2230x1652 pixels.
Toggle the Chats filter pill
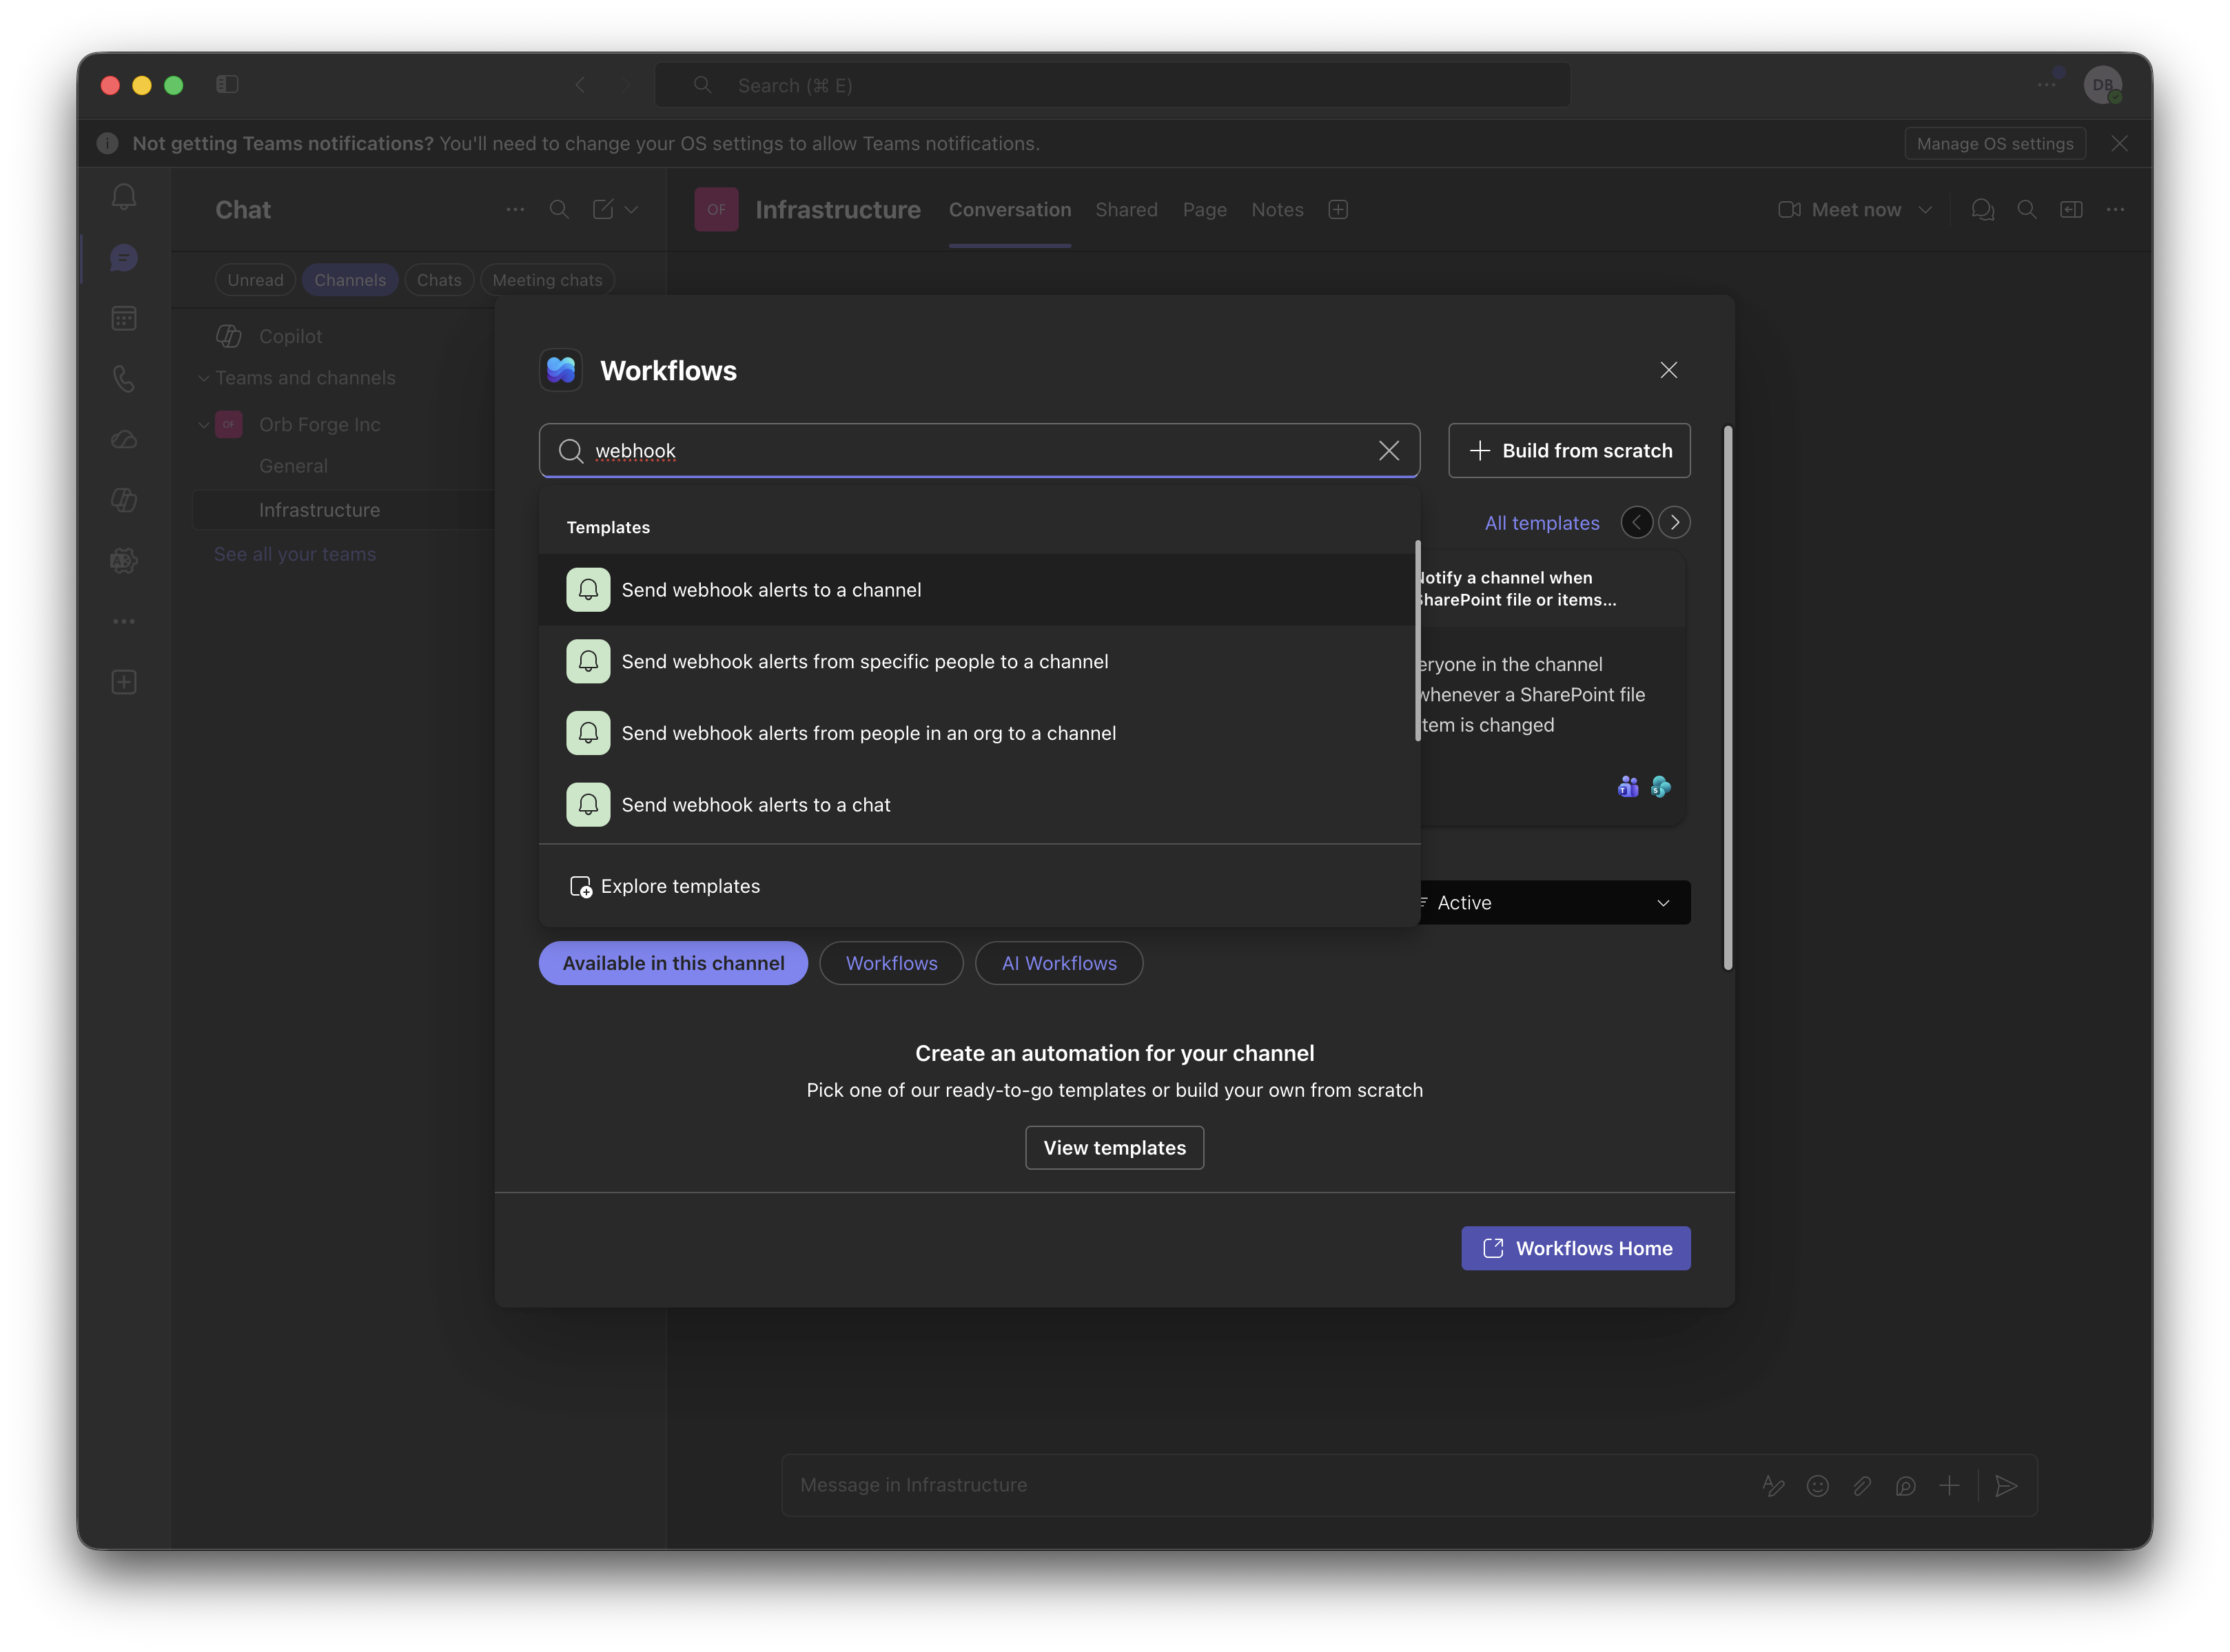tap(439, 280)
